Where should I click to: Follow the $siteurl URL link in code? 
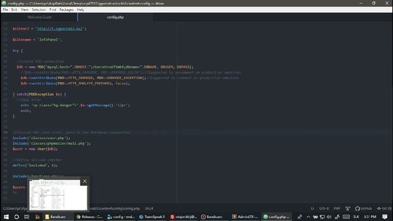[x=60, y=29]
